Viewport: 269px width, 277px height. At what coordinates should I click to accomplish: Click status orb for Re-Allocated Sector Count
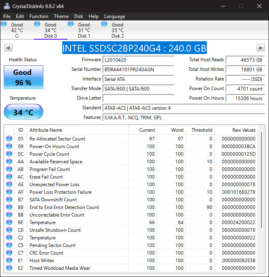point(9,138)
